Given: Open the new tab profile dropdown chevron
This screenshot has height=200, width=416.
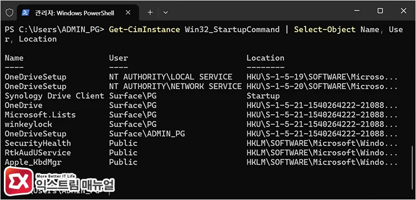Looking at the screenshot, I should point(165,12).
